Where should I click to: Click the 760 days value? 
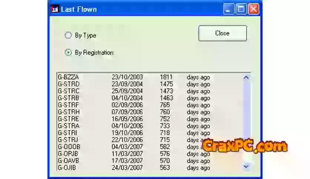point(165,112)
